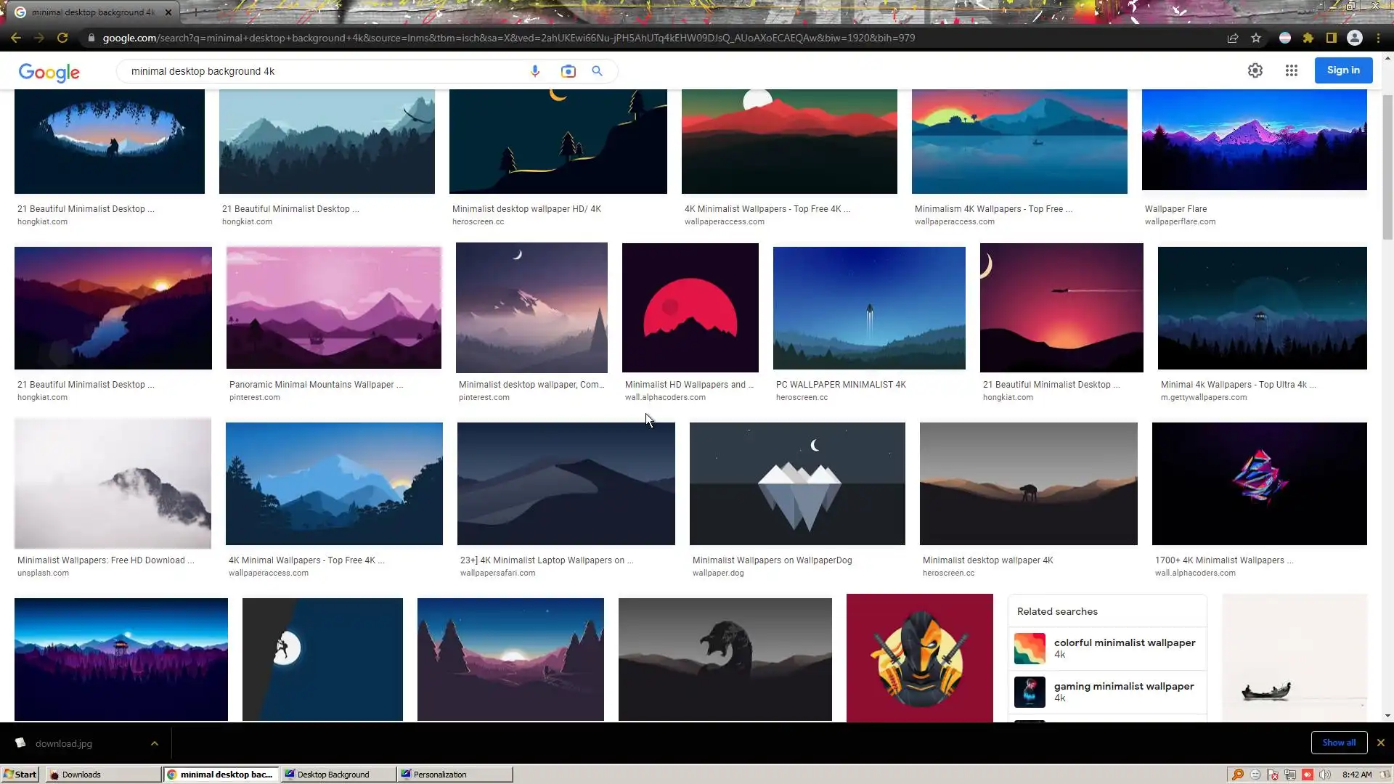Bookmark this page with star icon
This screenshot has width=1394, height=784.
(1256, 38)
